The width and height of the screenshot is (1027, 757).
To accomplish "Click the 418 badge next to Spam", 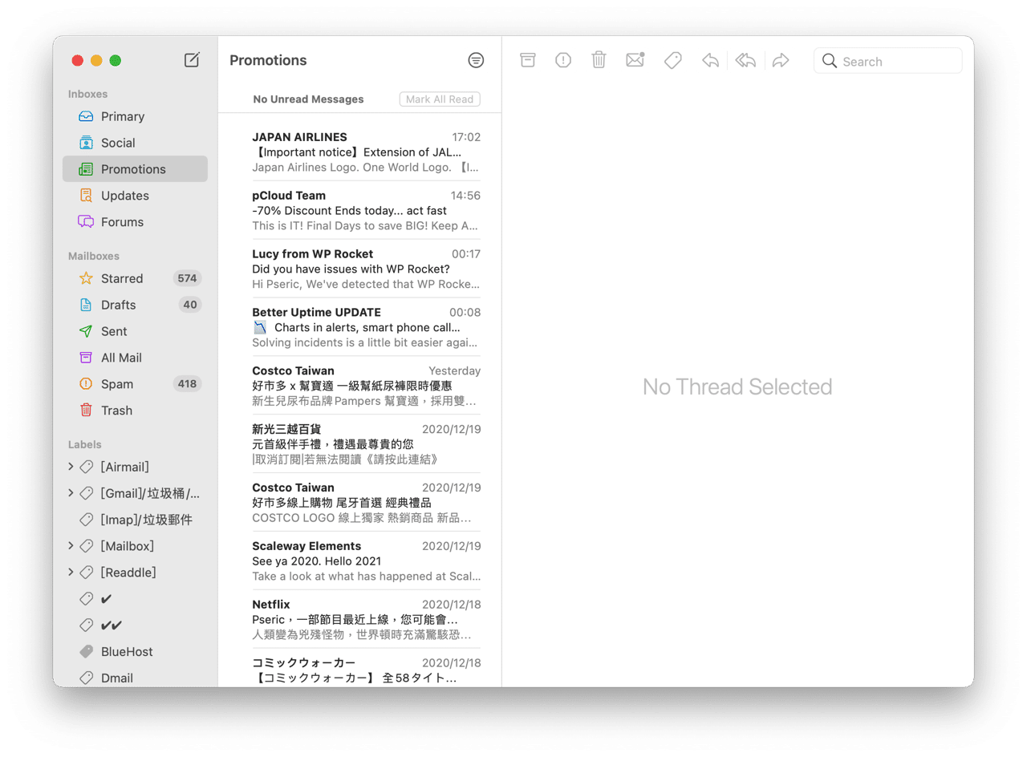I will (x=188, y=384).
